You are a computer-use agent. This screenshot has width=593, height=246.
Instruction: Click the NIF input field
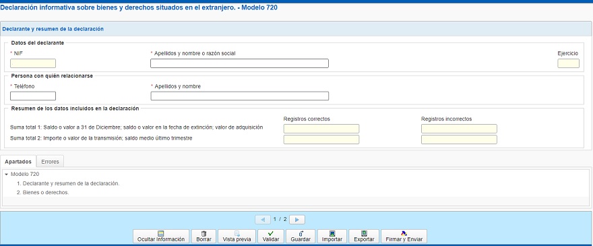(x=33, y=63)
